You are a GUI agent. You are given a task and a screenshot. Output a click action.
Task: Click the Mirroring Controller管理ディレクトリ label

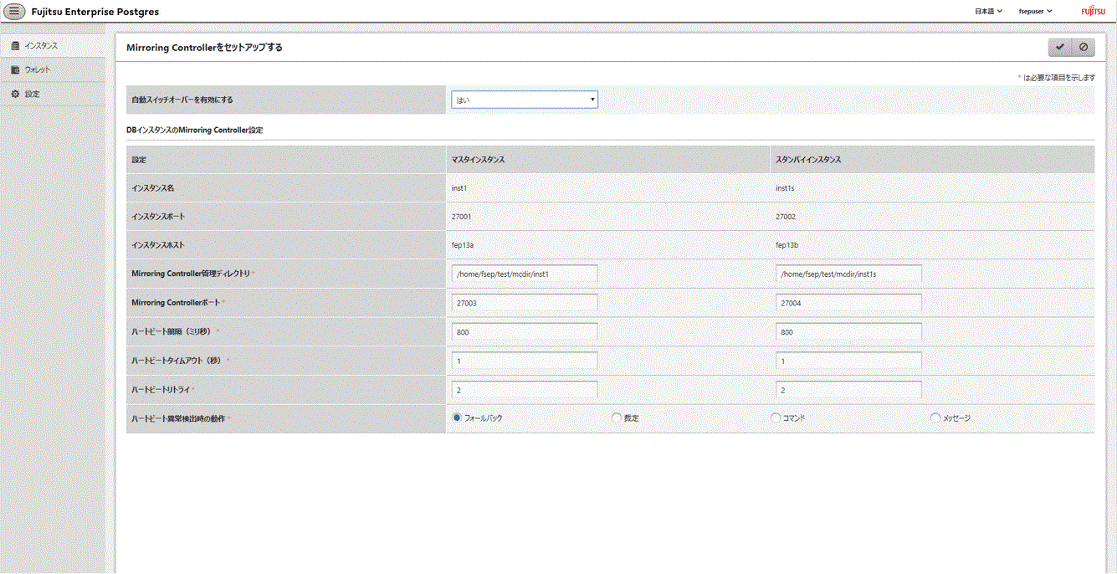click(191, 274)
